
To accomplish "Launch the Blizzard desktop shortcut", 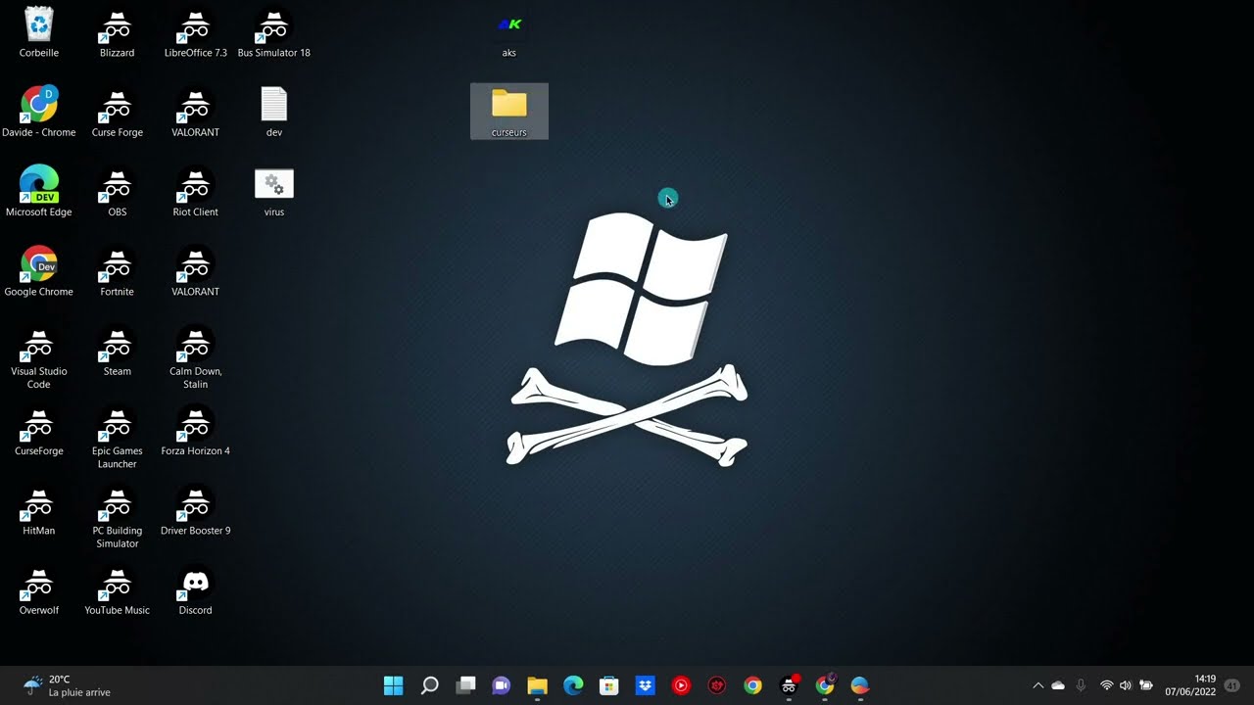I will coord(118,32).
